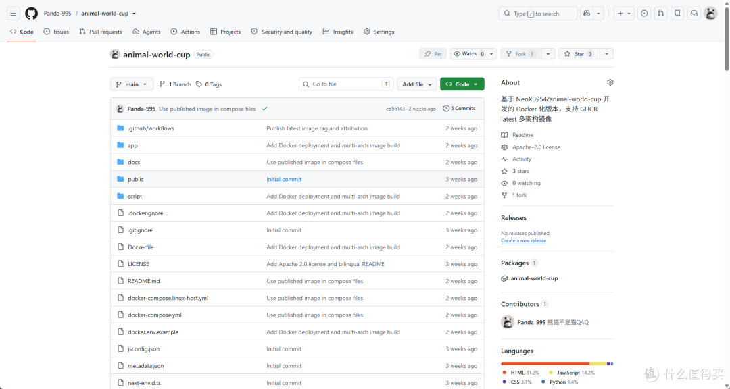The image size is (730, 389).
Task: Open the 5 Commits history link
Action: tap(460, 109)
